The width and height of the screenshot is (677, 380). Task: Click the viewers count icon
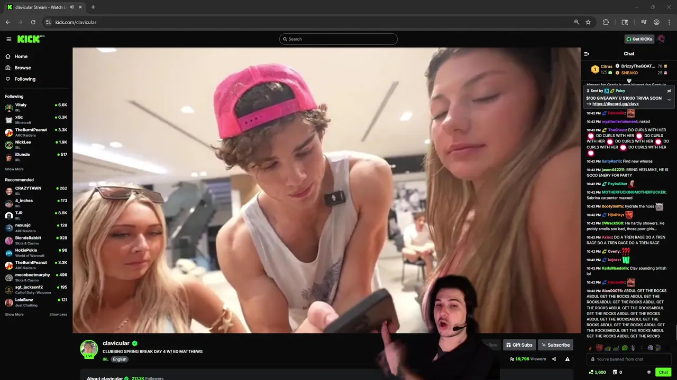click(512, 359)
